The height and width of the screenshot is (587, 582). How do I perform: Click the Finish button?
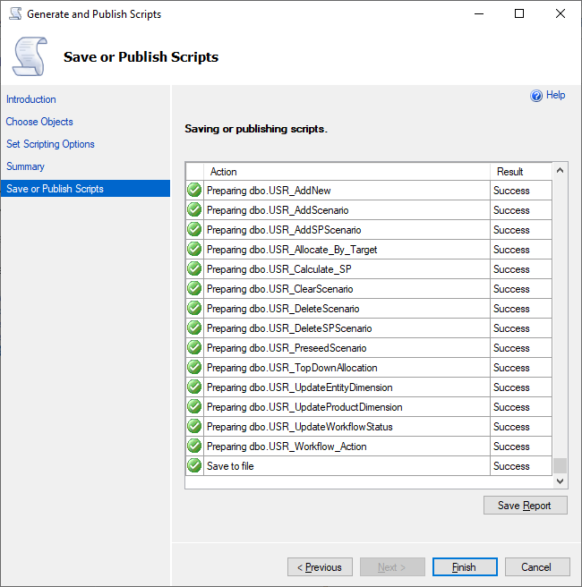[464, 567]
